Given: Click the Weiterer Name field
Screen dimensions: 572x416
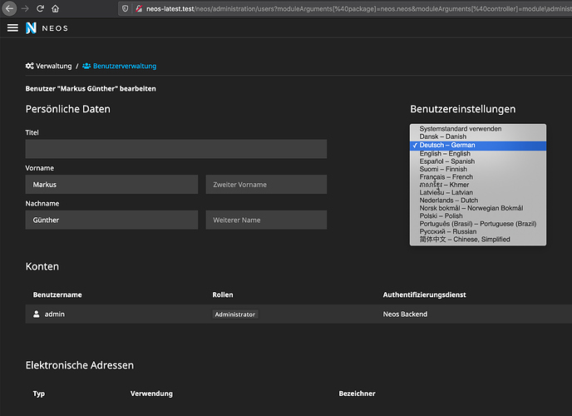Looking at the screenshot, I should click(266, 220).
